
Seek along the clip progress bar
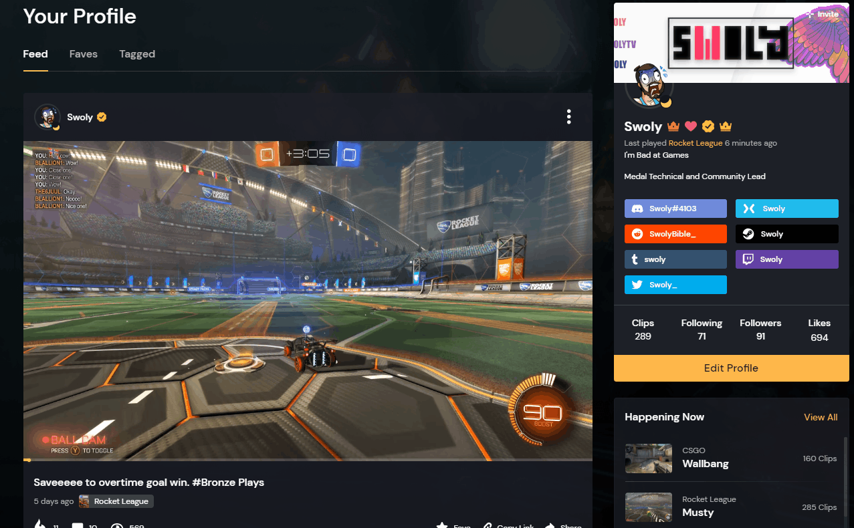(x=308, y=460)
